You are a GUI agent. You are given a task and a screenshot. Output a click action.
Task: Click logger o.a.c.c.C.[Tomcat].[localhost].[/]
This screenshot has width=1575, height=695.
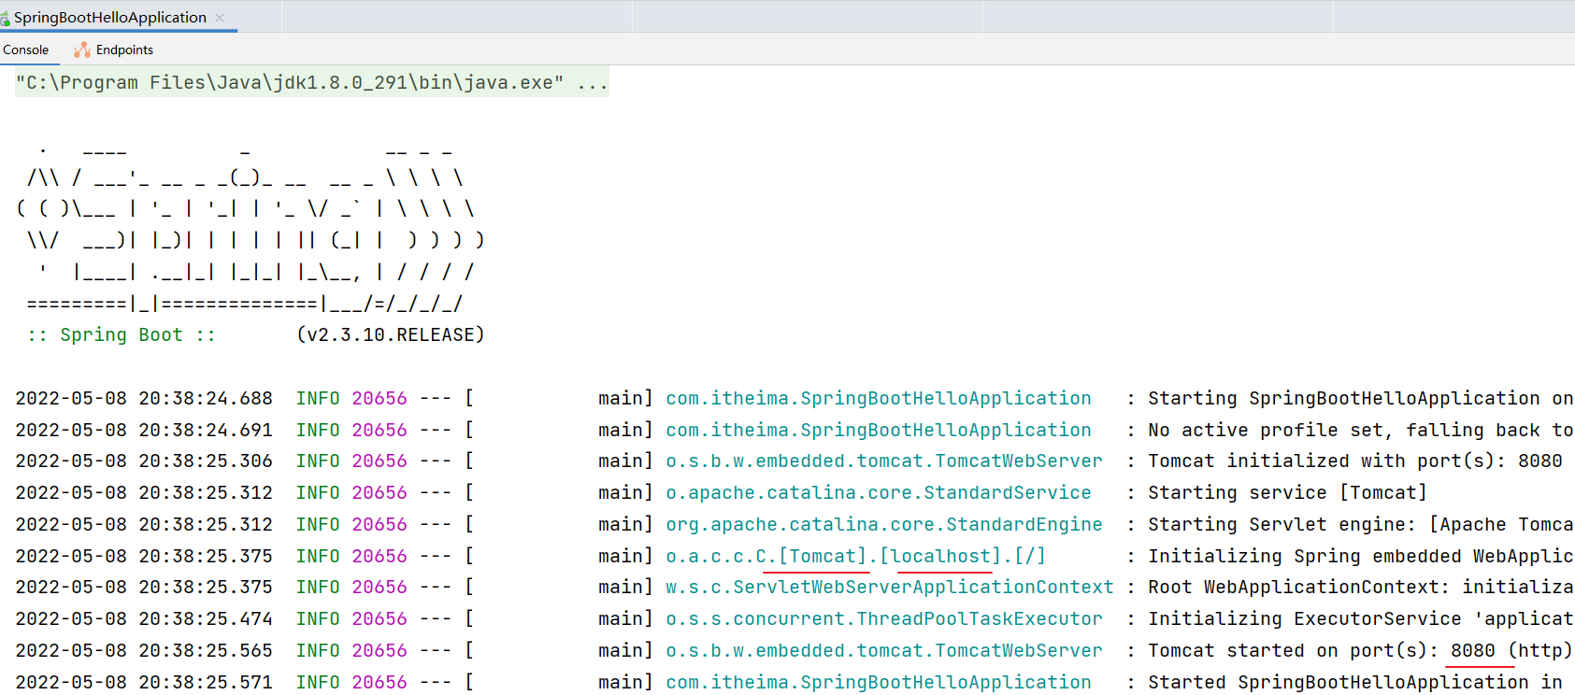tap(855, 556)
